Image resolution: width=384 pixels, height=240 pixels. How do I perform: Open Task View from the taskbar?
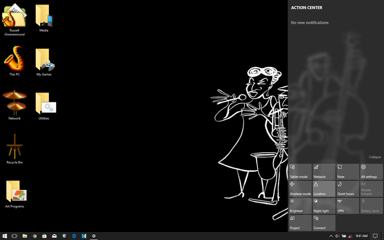[x=15, y=236]
